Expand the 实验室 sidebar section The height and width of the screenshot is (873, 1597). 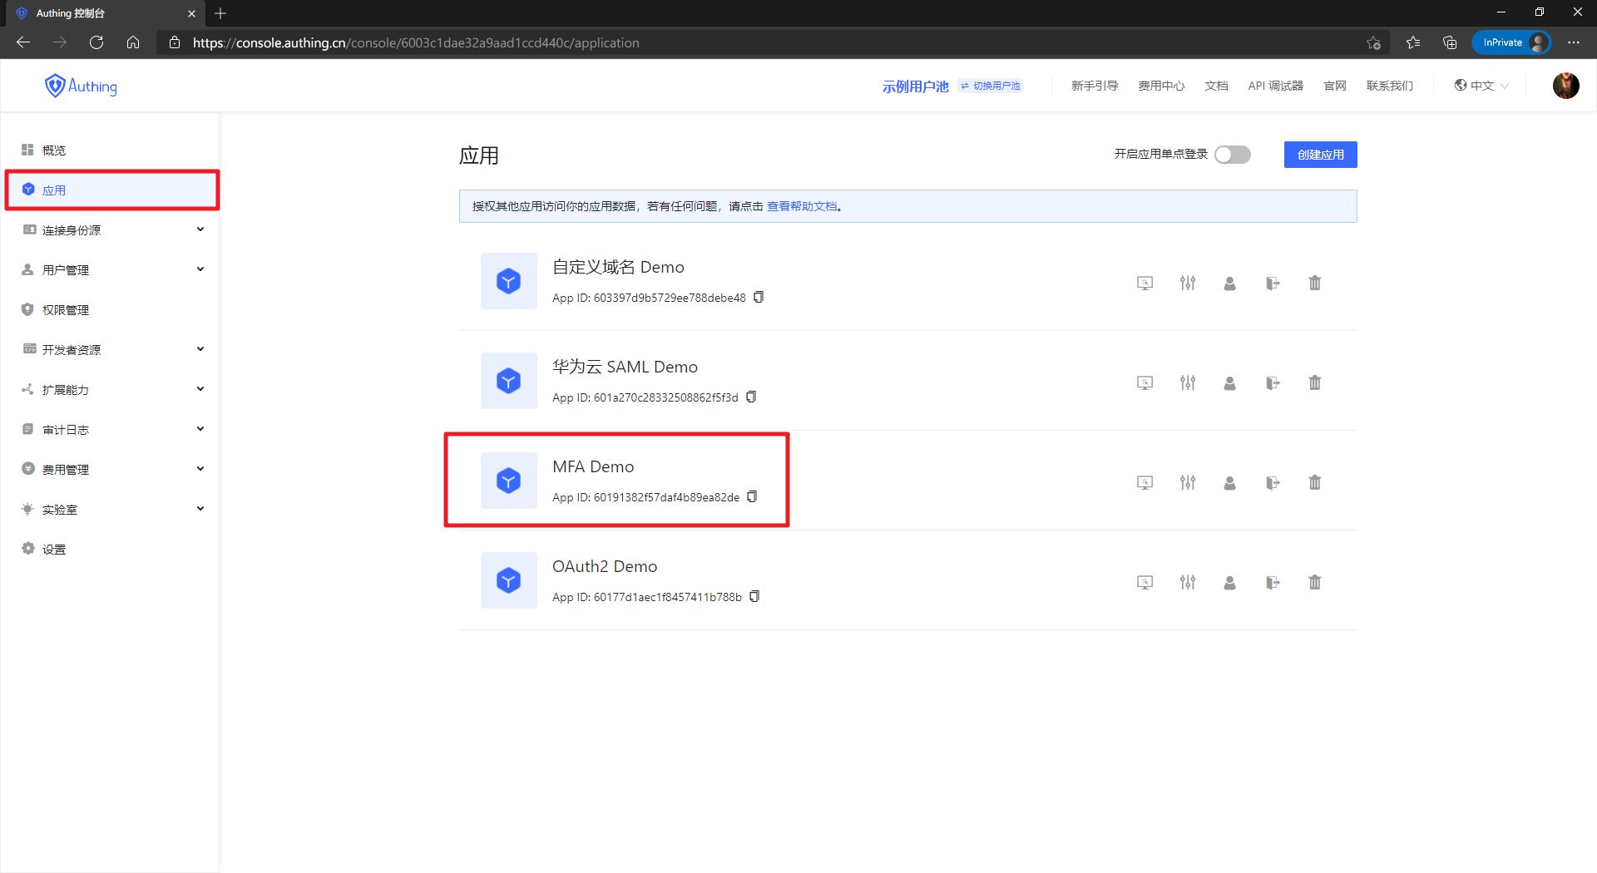[111, 510]
